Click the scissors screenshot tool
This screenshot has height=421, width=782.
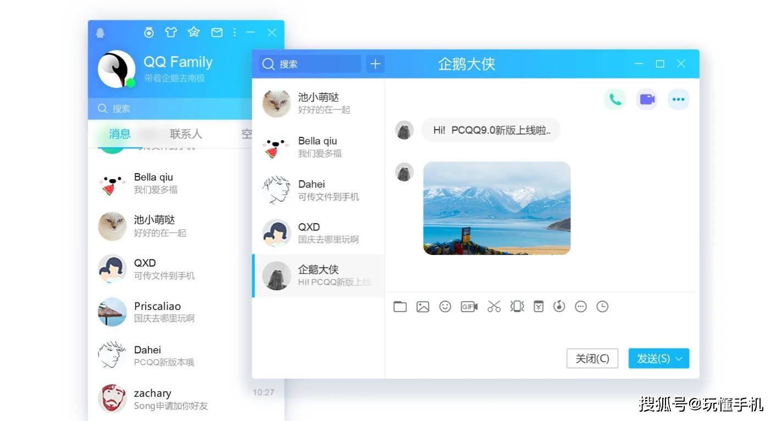(x=494, y=307)
